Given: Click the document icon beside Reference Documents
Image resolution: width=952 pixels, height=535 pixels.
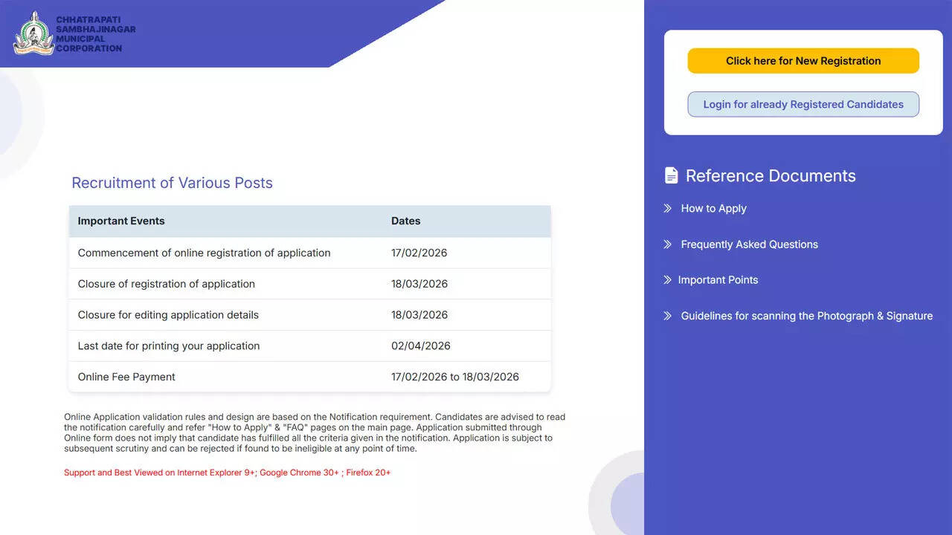Looking at the screenshot, I should [x=672, y=175].
